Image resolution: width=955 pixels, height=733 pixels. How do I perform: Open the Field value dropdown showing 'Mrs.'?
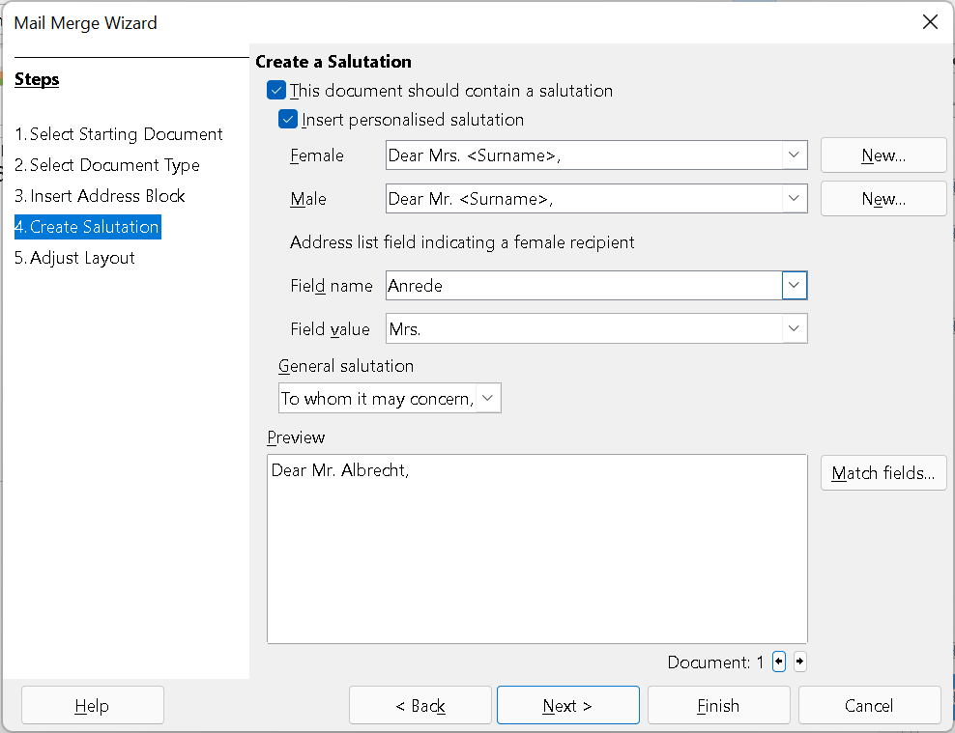click(795, 329)
